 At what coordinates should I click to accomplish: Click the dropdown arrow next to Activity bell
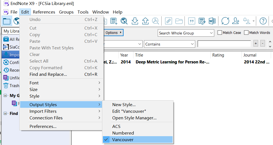pos(253,21)
